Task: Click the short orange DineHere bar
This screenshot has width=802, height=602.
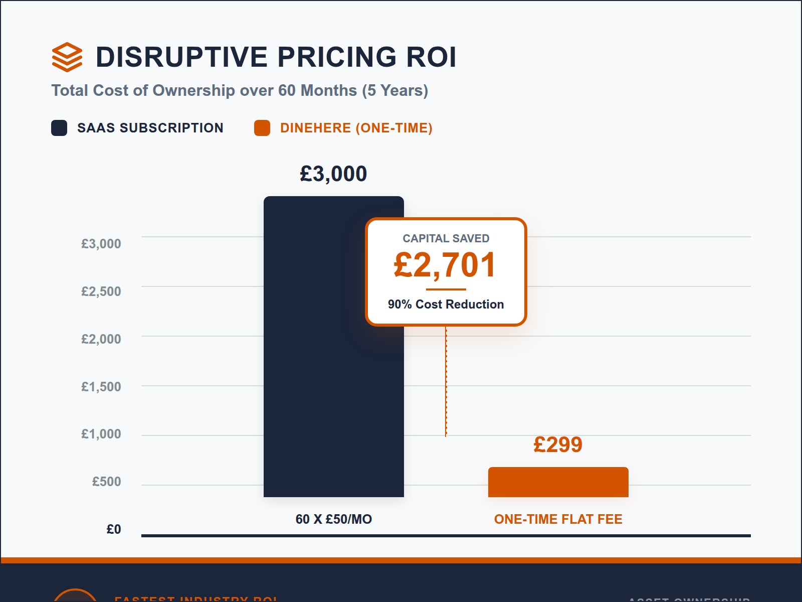Action: pos(558,482)
